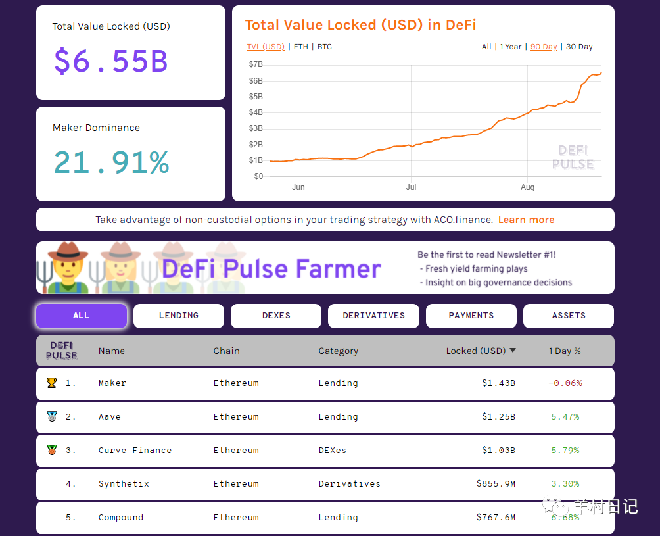Screen dimensions: 660x536
Task: Sort by Locked (USD) descending arrow
Action: (513, 351)
